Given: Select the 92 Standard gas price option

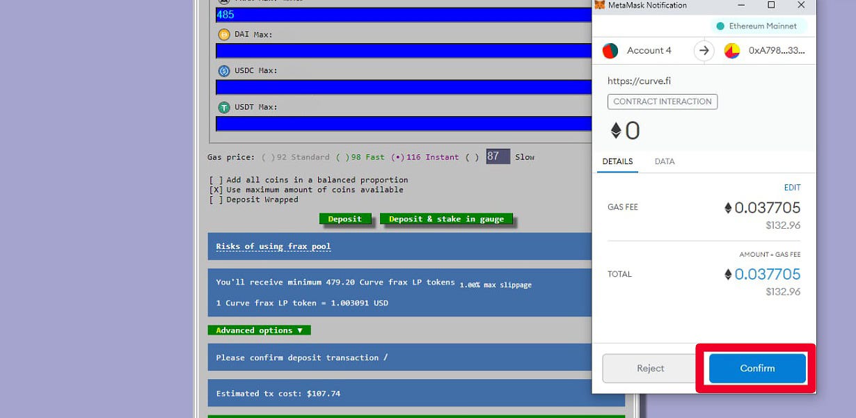Looking at the screenshot, I should click(x=268, y=157).
